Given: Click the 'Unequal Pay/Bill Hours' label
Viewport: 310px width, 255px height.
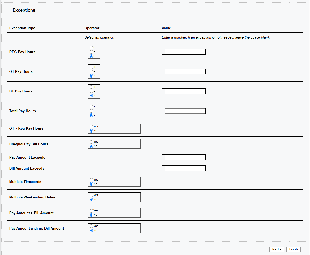Looking at the screenshot, I should (29, 144).
